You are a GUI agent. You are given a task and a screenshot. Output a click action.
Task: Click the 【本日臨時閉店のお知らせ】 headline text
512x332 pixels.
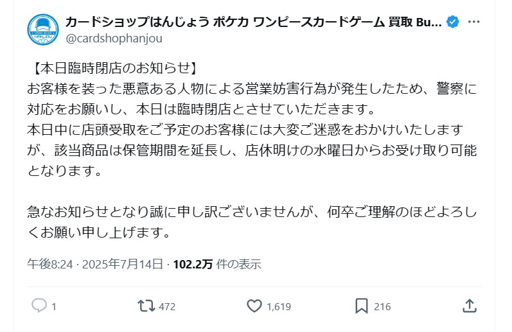[x=112, y=68]
